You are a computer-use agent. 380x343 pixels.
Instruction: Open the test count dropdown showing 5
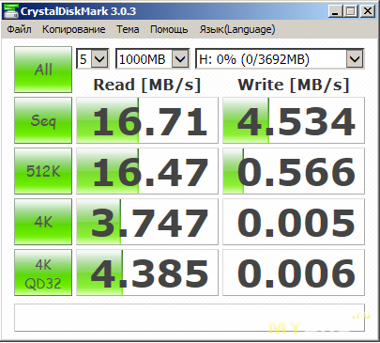pyautogui.click(x=93, y=58)
